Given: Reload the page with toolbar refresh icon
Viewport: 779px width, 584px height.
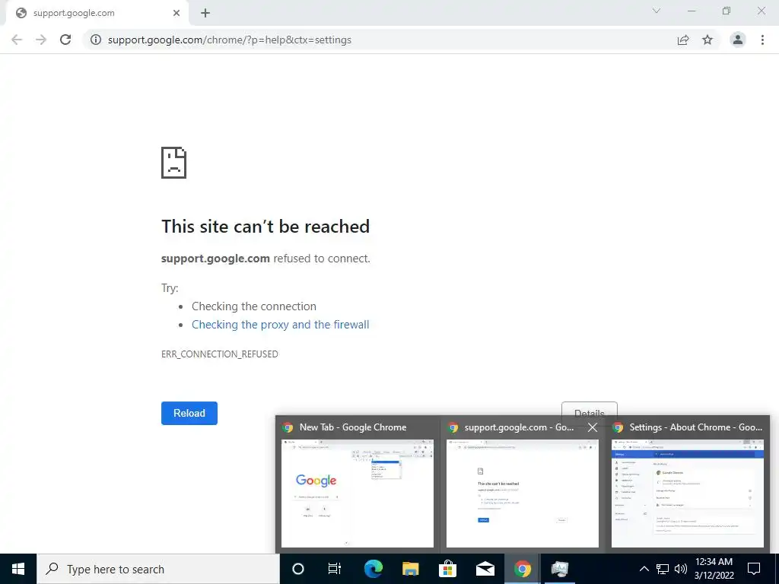Looking at the screenshot, I should click(x=65, y=40).
